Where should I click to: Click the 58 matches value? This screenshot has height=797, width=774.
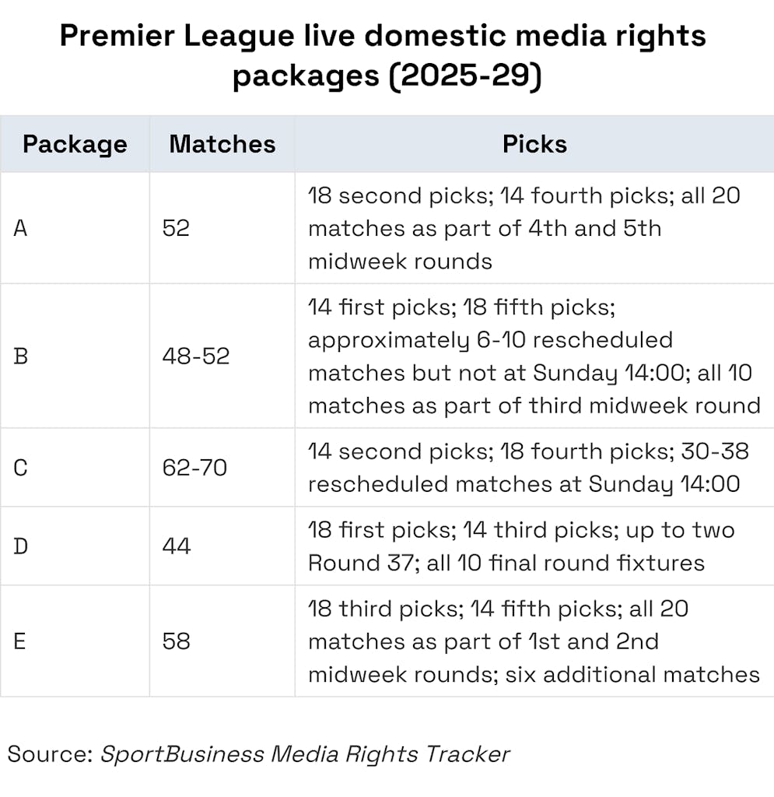pos(177,641)
